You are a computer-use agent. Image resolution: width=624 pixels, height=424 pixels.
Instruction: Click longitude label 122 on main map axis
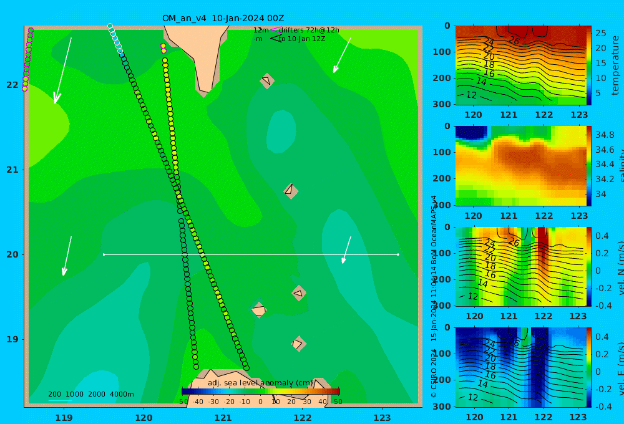[303, 418]
